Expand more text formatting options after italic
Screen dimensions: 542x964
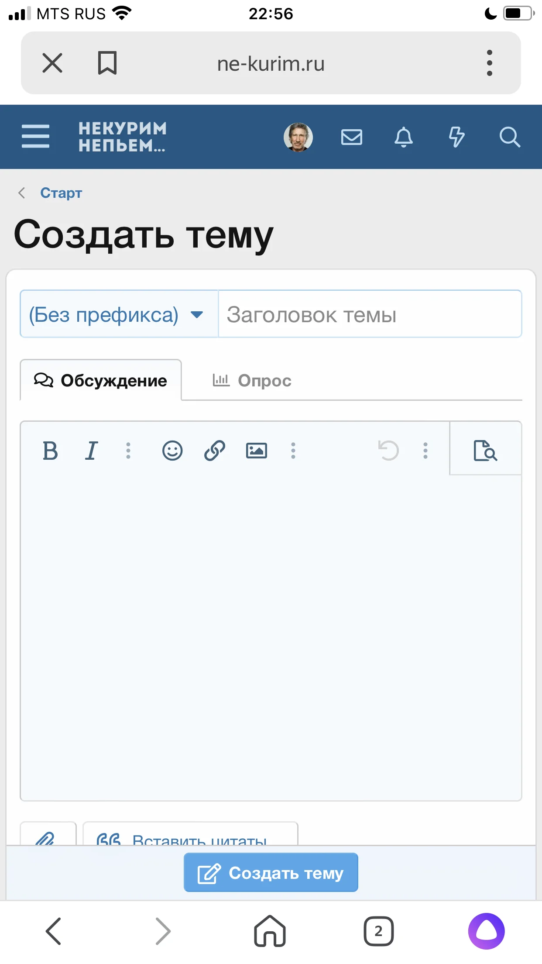tap(128, 451)
